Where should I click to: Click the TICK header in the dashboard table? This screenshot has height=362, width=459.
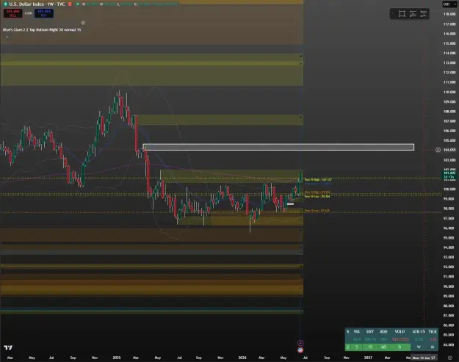point(433,332)
